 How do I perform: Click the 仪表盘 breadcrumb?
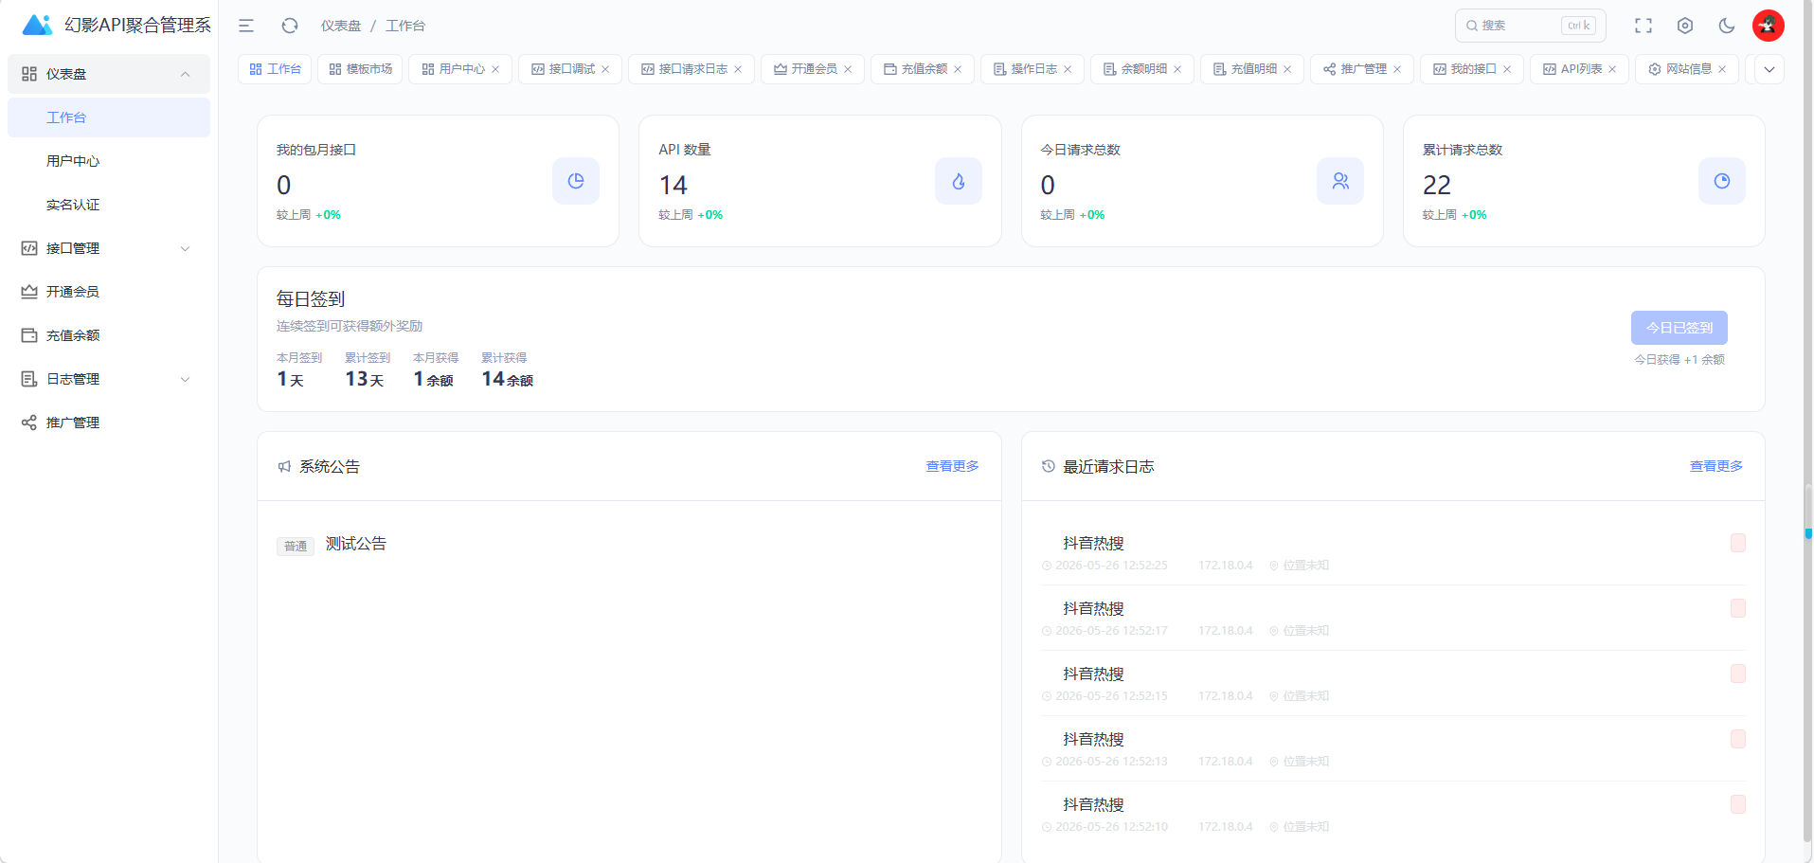click(x=341, y=26)
